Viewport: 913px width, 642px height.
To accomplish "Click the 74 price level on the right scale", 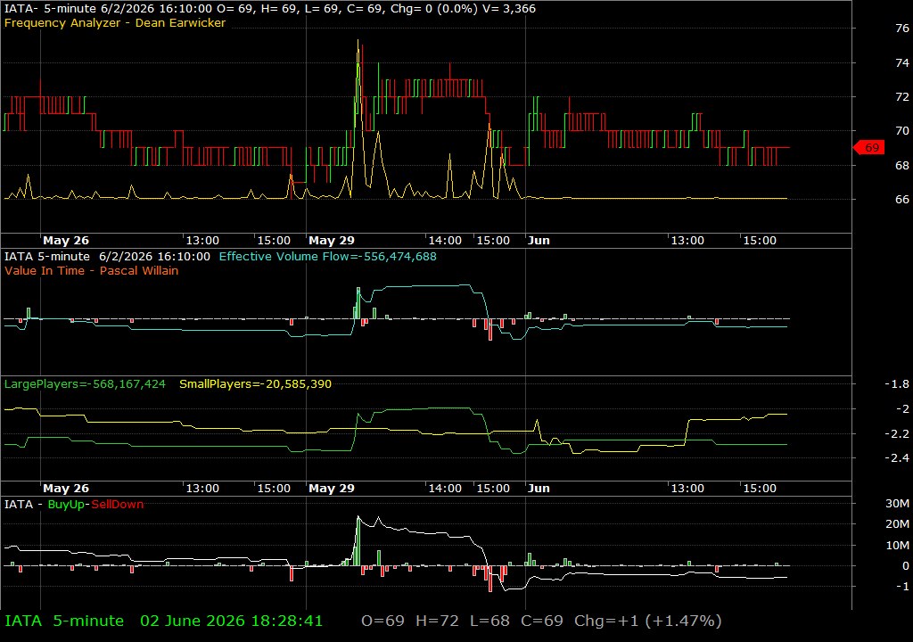I will (x=902, y=62).
